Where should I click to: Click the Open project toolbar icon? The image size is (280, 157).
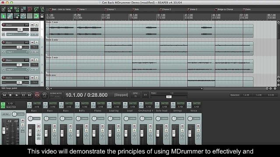coord(10,9)
